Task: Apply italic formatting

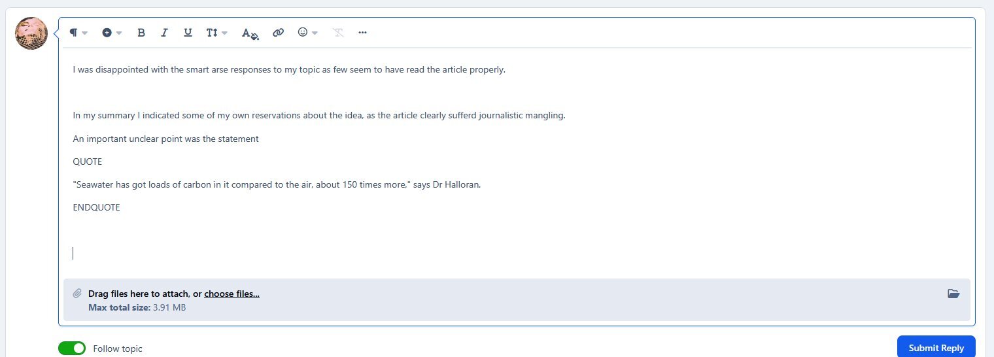Action: coord(164,33)
